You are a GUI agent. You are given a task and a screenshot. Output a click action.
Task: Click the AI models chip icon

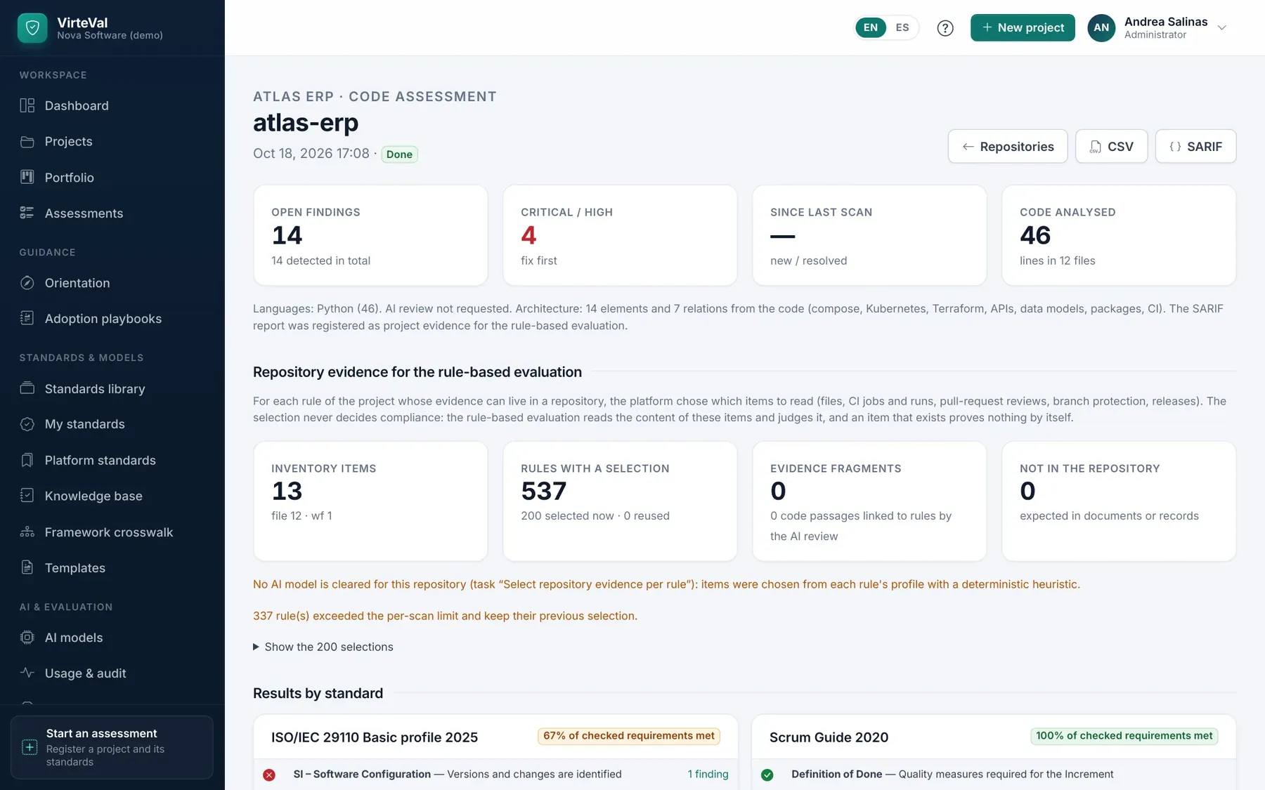tap(27, 638)
